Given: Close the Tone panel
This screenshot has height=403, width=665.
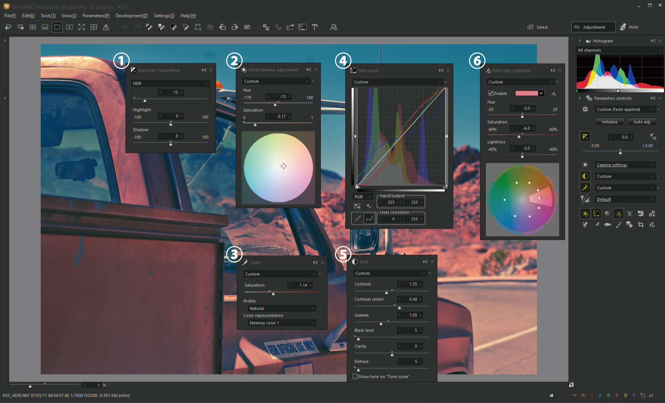Looking at the screenshot, I should [x=432, y=262].
